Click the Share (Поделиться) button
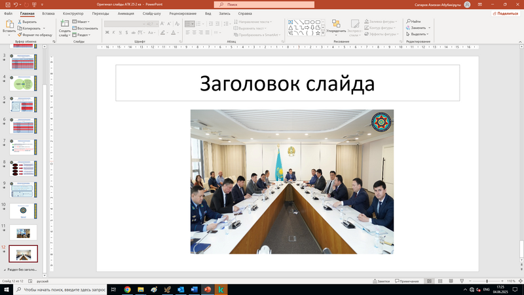Screen dimensions: 524x295 pyautogui.click(x=504, y=13)
